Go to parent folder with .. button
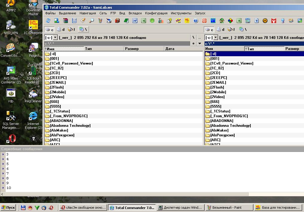The height and width of the screenshot is (212, 304). (x=200, y=37)
